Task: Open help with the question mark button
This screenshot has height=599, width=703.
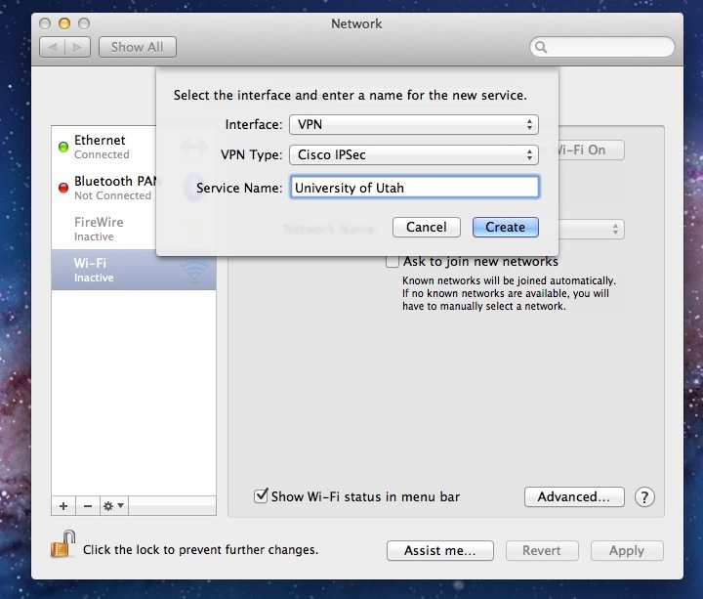Action: coord(644,497)
